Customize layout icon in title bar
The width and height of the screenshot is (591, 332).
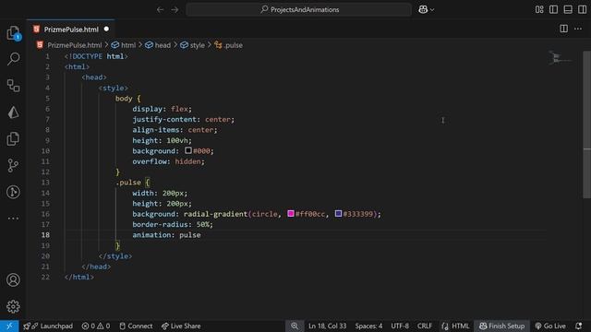click(x=539, y=9)
